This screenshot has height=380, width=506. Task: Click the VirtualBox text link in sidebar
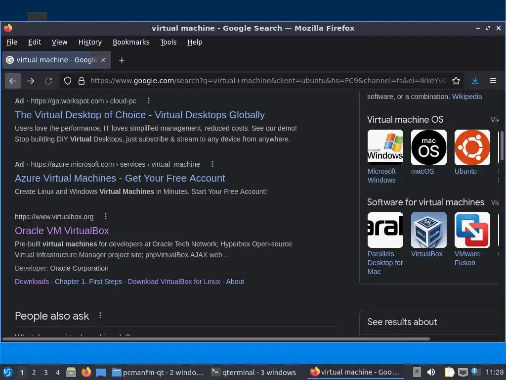[x=426, y=254]
